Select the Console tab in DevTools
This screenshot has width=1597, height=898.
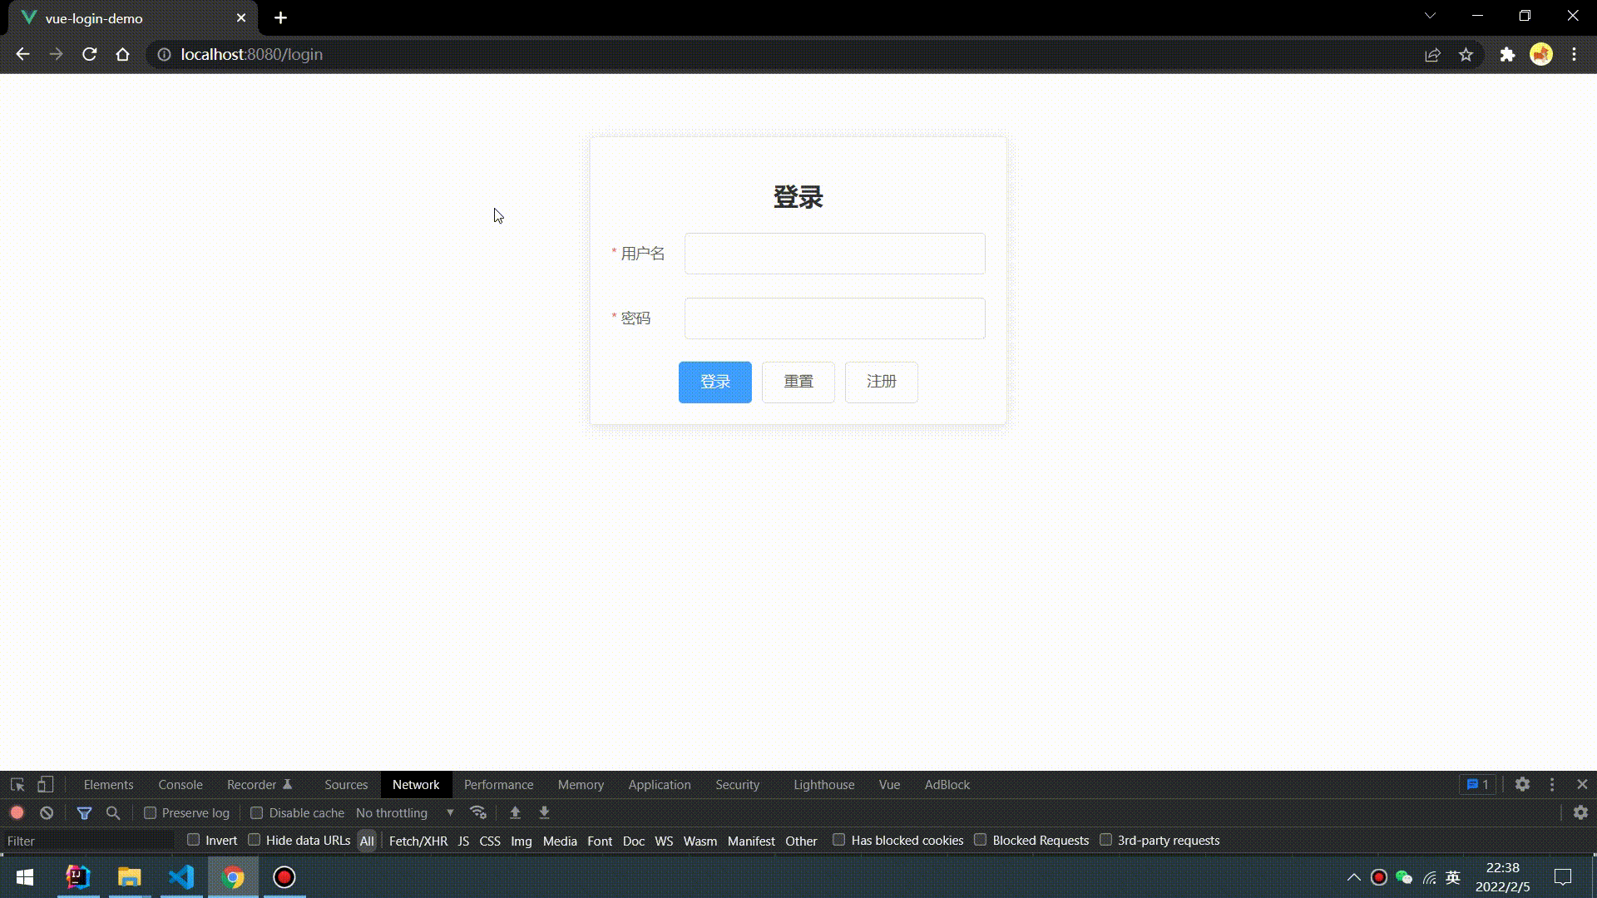(x=180, y=784)
